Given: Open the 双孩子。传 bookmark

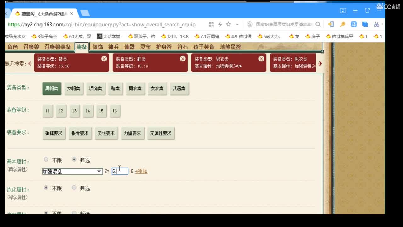Looking at the screenshot, I should (x=141, y=36).
